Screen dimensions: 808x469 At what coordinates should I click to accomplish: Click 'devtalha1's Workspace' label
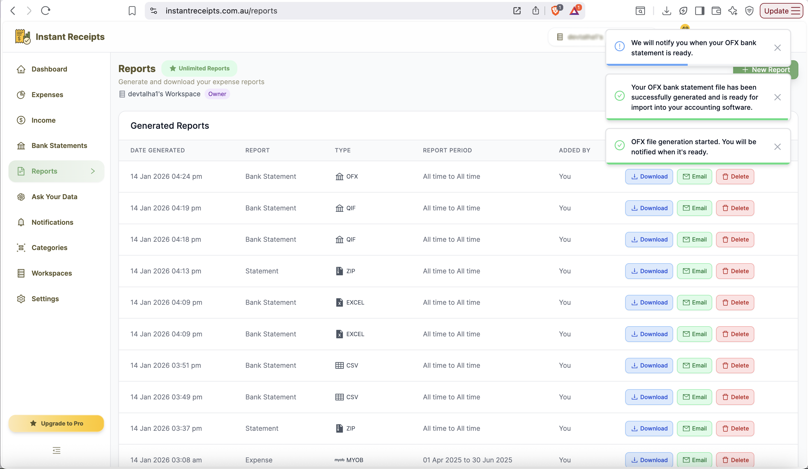pyautogui.click(x=164, y=94)
